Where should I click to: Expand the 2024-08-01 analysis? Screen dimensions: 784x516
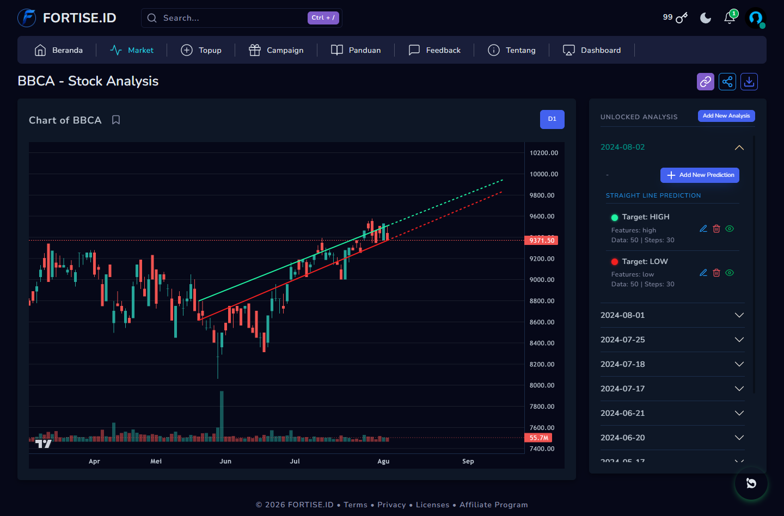click(x=672, y=315)
